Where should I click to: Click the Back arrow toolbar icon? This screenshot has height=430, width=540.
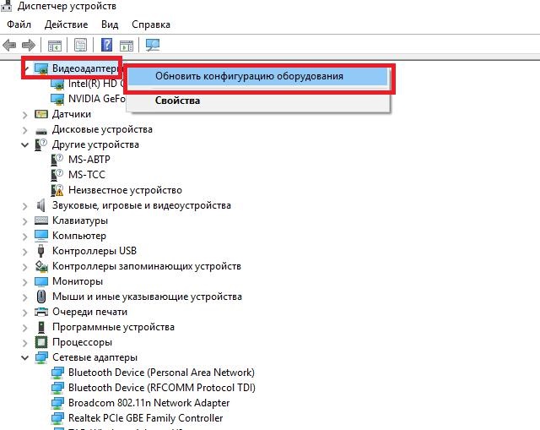[x=9, y=45]
